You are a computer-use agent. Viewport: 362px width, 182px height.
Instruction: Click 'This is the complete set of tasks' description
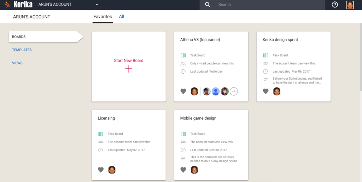[x=215, y=159]
